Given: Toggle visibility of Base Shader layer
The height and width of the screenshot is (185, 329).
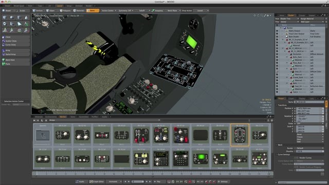Looking at the screenshot, I should click(x=277, y=36).
